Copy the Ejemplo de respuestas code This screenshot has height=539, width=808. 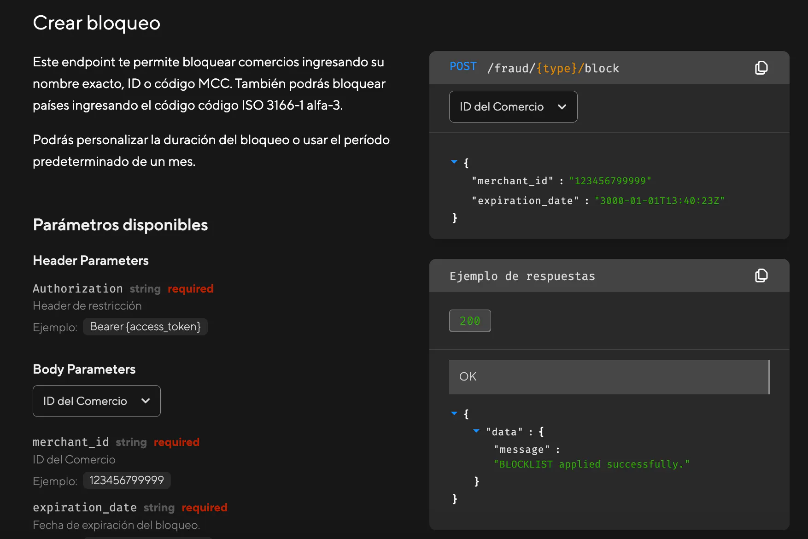[x=761, y=276]
